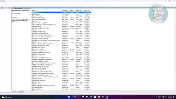This screenshot has width=176, height=99.
Task: Switch to the Extended tab
Action: [x=15, y=92]
